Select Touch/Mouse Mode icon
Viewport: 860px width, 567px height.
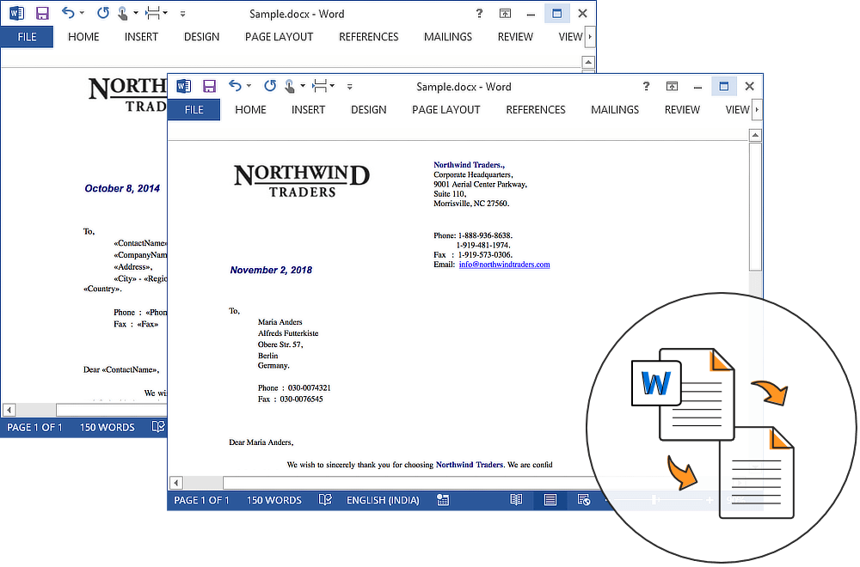pyautogui.click(x=290, y=86)
